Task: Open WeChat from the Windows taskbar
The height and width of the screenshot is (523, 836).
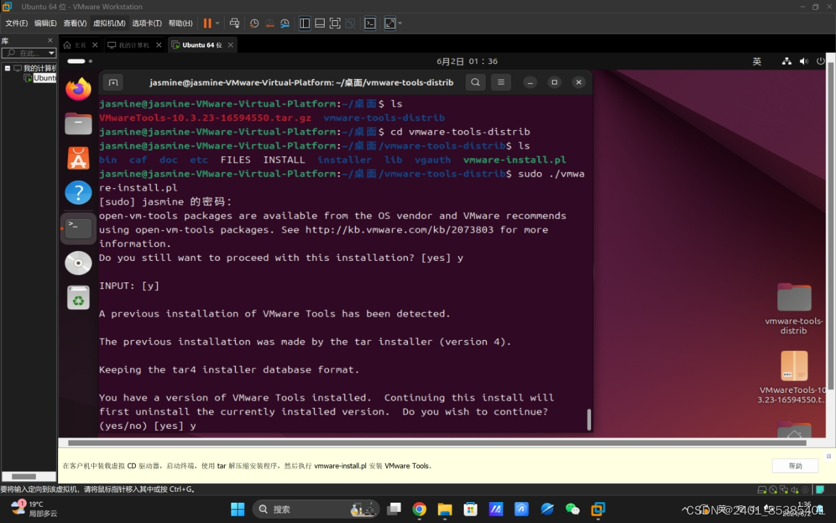Action: (x=572, y=509)
